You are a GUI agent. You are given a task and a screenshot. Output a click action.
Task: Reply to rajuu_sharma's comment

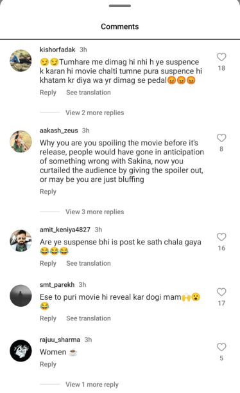(48, 364)
